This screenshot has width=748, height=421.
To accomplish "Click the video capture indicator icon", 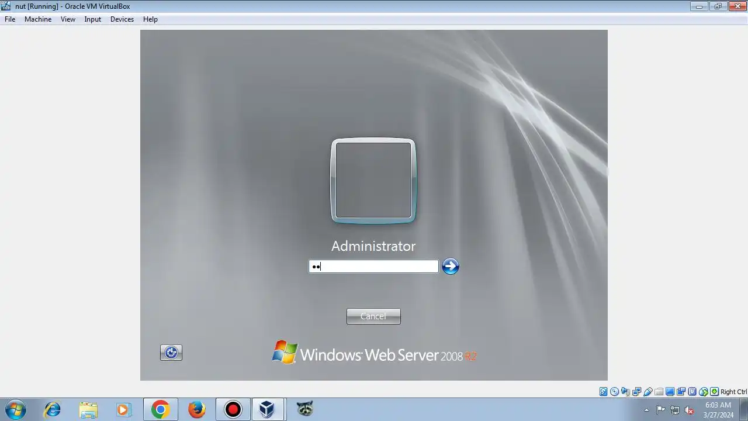I will 681,392.
